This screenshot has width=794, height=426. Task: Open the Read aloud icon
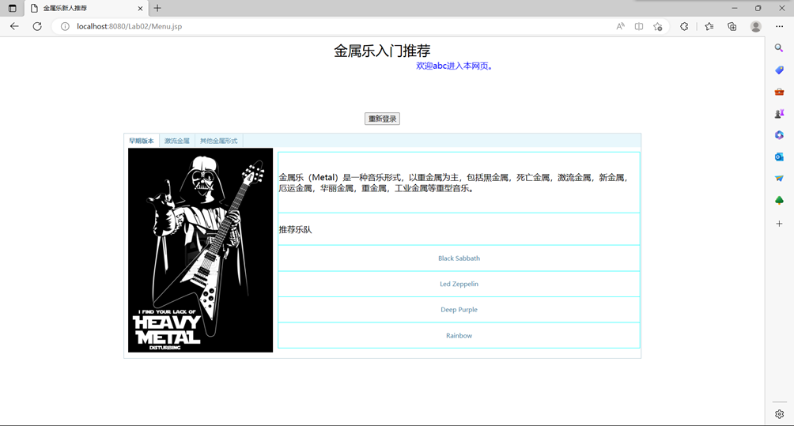tap(620, 26)
